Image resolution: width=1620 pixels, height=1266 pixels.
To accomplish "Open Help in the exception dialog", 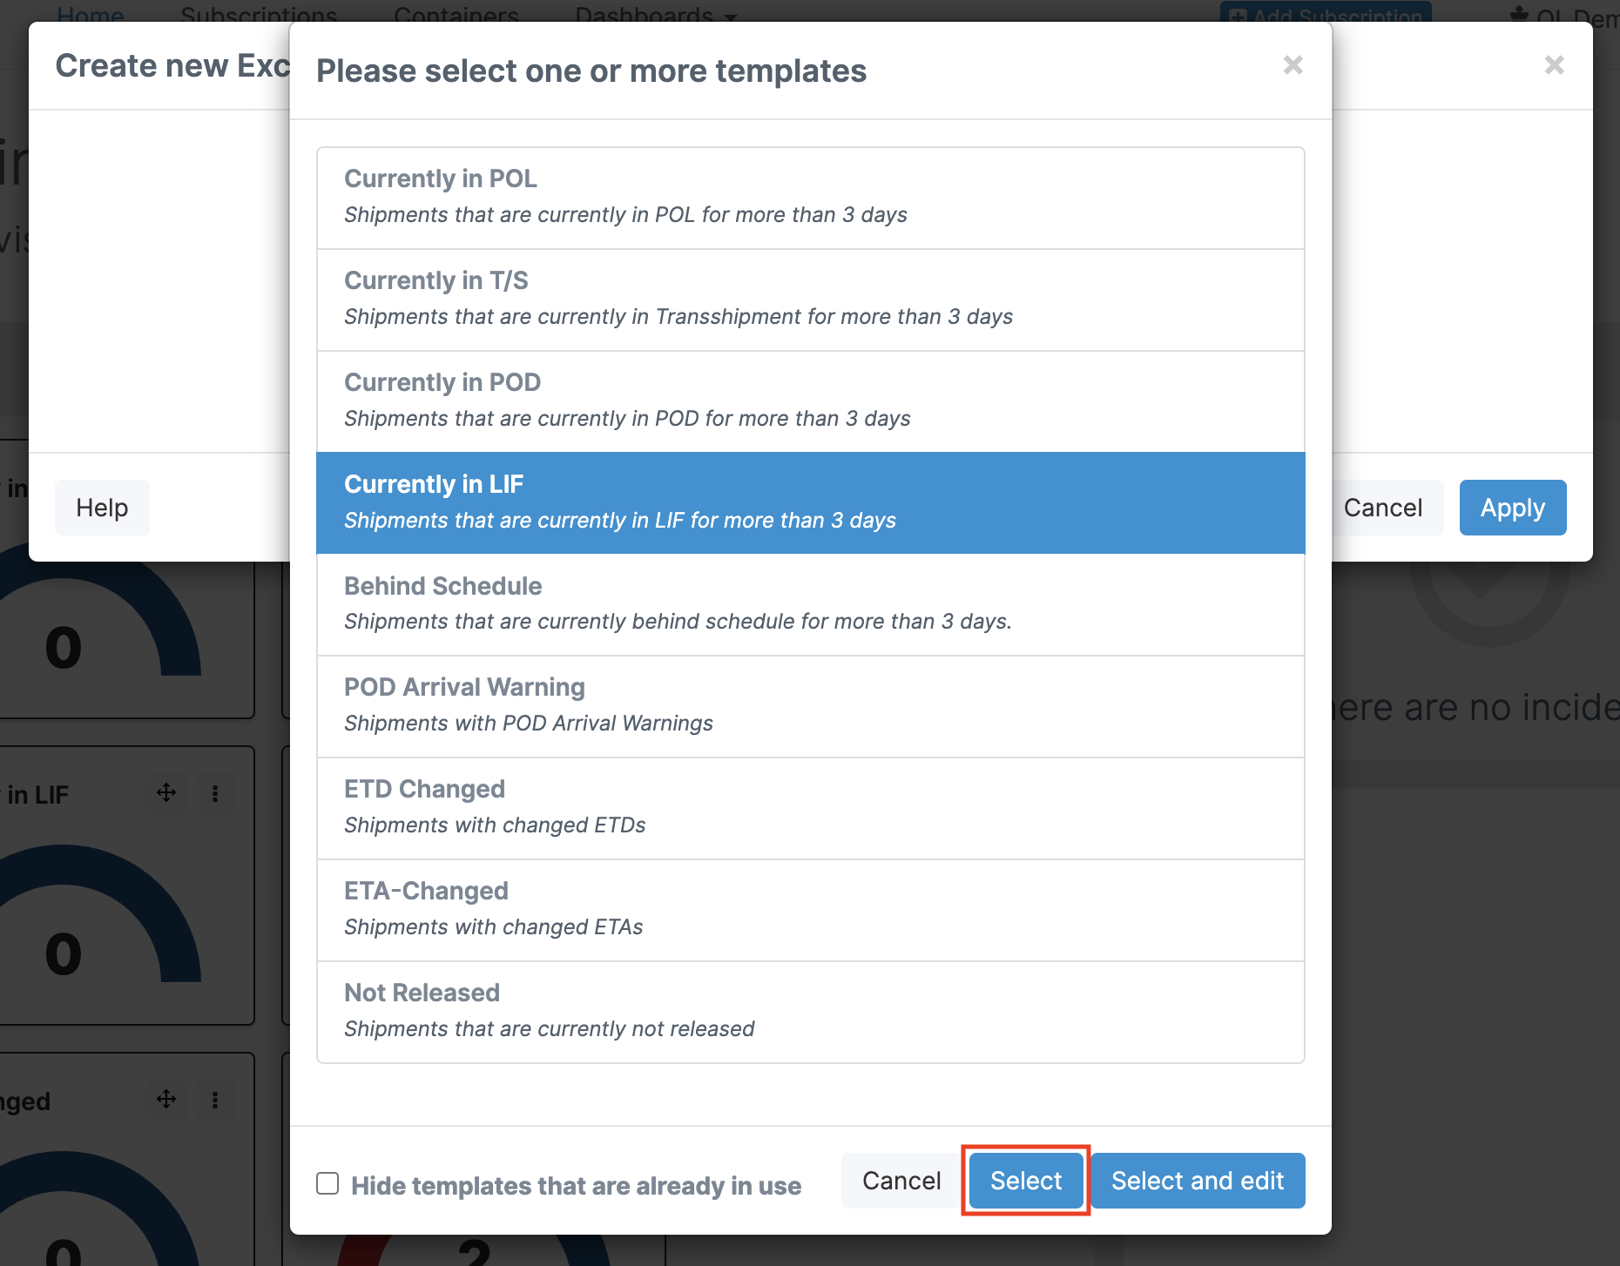I will click(102, 508).
